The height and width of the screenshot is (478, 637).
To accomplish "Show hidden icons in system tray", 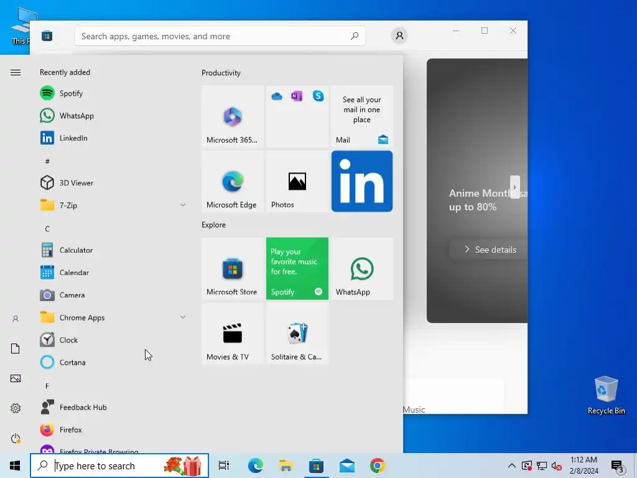I will [512, 466].
